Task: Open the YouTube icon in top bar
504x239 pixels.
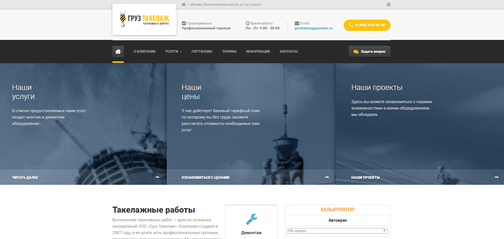Action: tap(388, 5)
